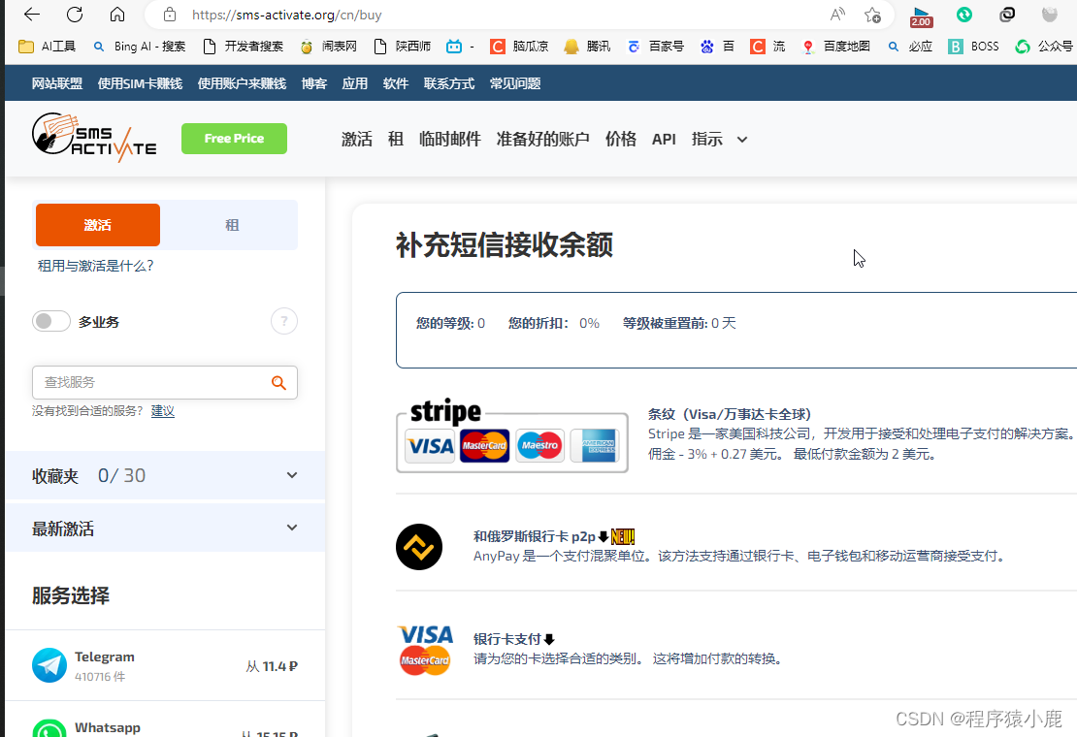Open 闹表网 bookmark

(x=329, y=46)
